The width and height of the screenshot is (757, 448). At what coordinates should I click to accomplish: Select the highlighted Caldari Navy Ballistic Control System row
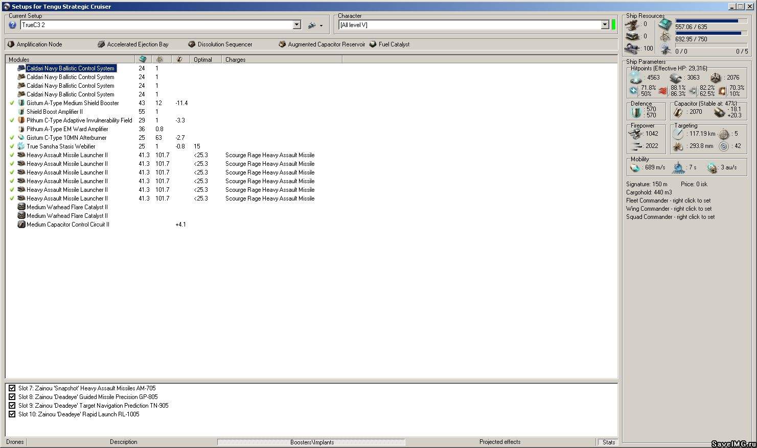71,68
